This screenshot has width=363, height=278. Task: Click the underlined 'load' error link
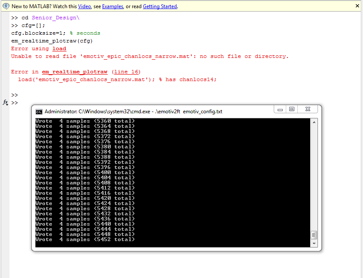59,48
